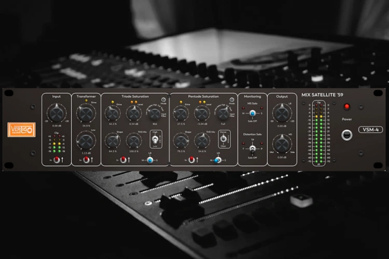
Task: Flip the Pentode Dense/Clear switch
Action: click(223, 139)
